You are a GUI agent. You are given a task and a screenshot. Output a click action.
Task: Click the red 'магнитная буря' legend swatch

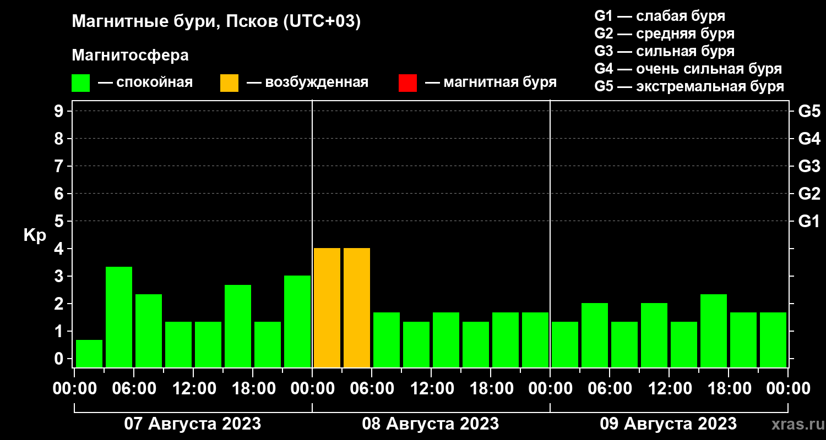[x=407, y=83]
